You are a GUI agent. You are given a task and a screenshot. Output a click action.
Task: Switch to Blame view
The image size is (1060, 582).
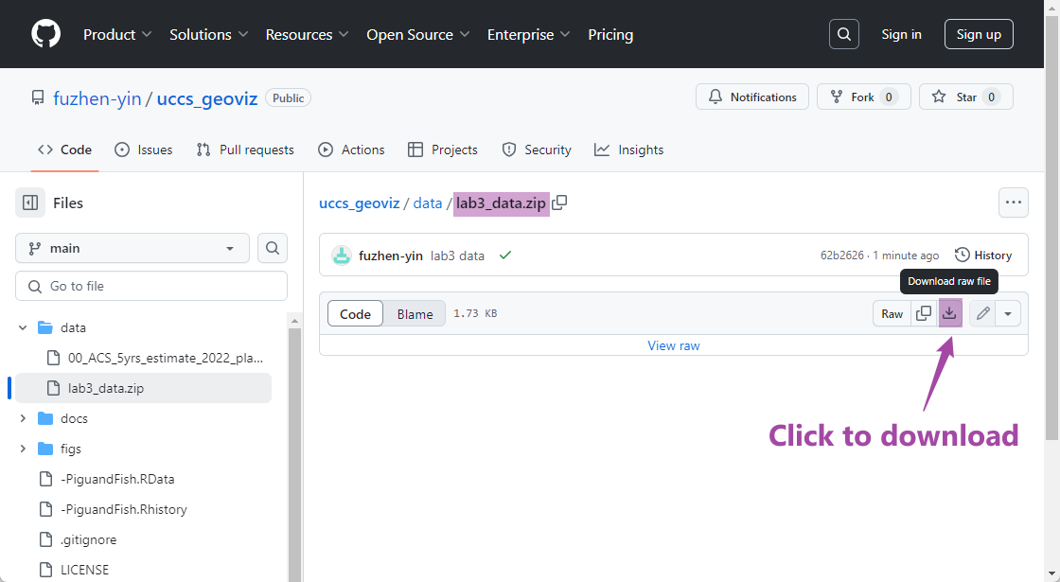pyautogui.click(x=415, y=313)
